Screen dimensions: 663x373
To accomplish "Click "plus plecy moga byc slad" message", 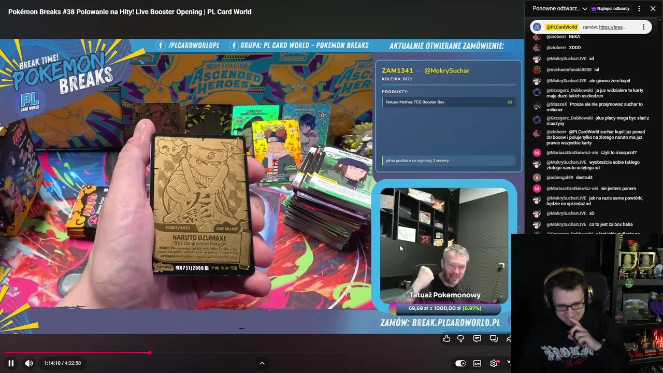I will coord(598,121).
